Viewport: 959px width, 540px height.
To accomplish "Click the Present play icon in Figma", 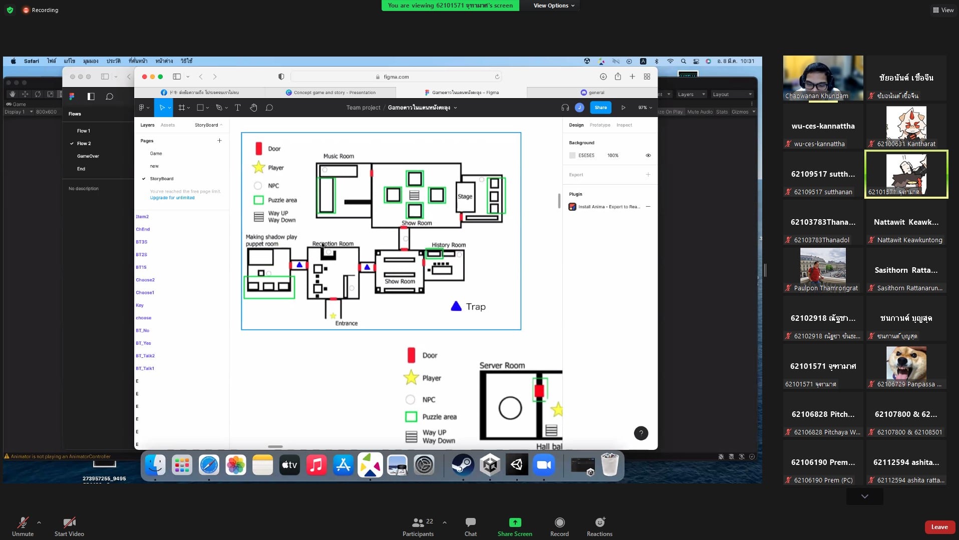I will coord(623,108).
